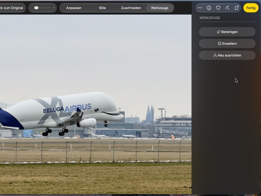
Task: Click the Bereinigen tool button
Action: coord(227,32)
